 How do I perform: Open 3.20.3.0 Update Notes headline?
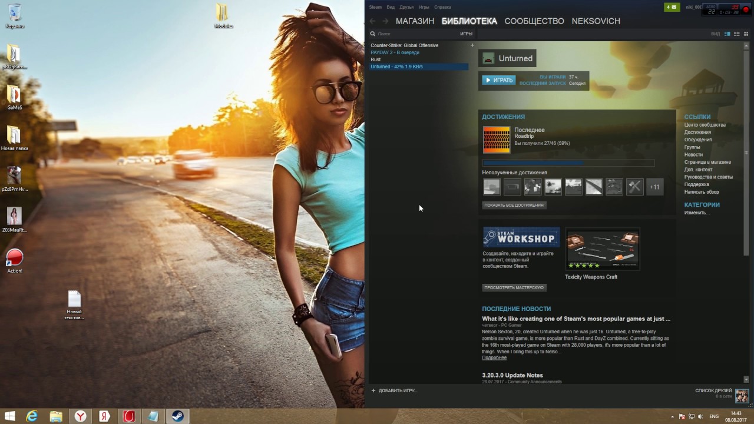pyautogui.click(x=512, y=375)
